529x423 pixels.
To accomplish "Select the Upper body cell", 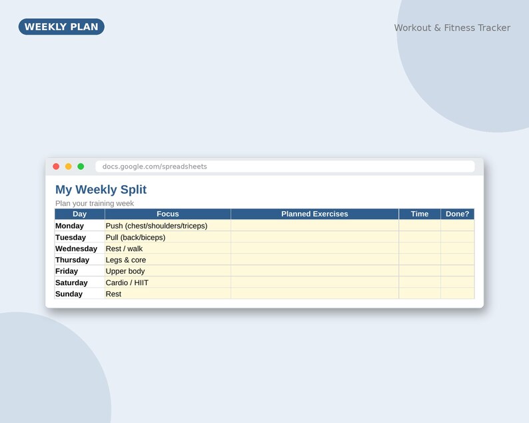I will coord(168,271).
